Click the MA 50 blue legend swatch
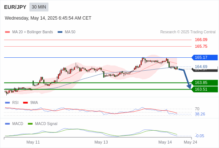The image size is (219, 148). point(60,32)
